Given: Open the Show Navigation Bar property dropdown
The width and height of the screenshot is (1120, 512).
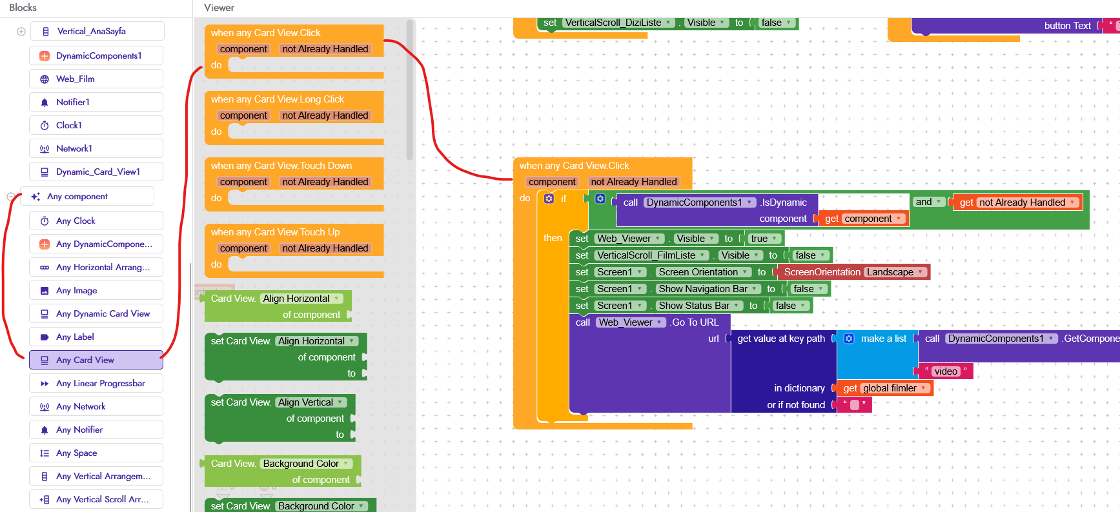Looking at the screenshot, I should (708, 289).
